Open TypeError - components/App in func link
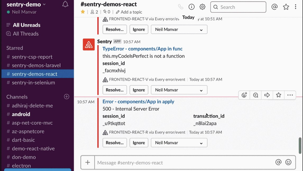The image size is (303, 171). click(143, 49)
